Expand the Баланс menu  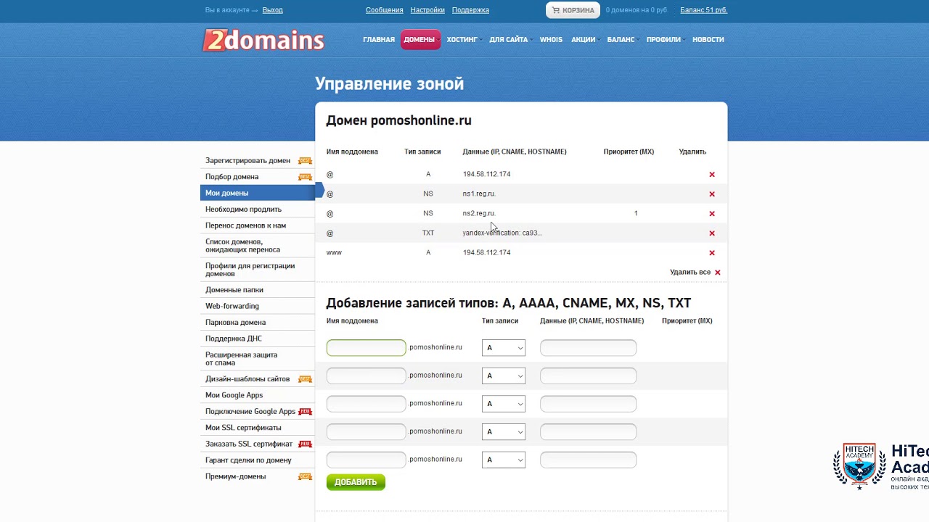click(x=622, y=40)
